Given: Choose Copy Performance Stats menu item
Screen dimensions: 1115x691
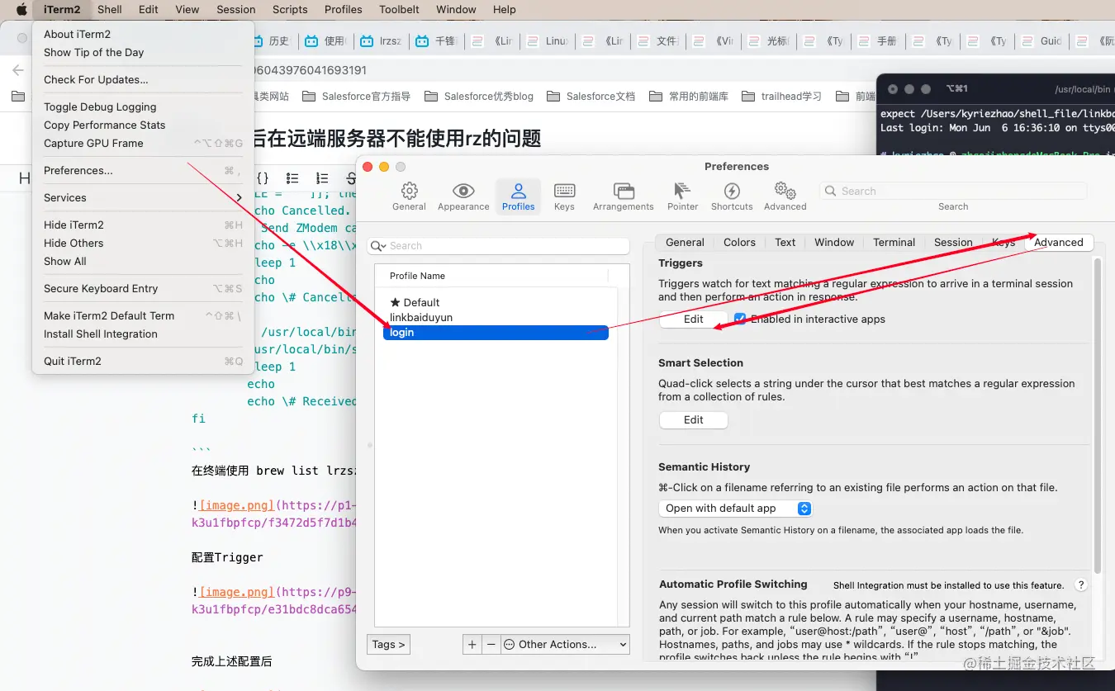Looking at the screenshot, I should tap(143, 125).
